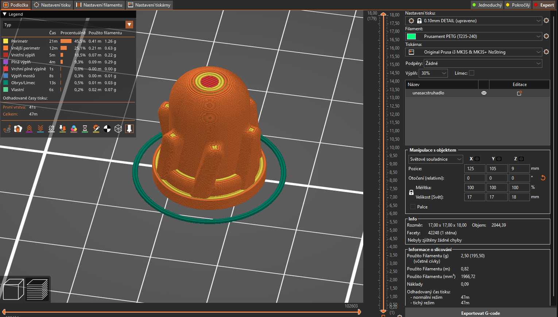Click Vnitřní výplň dark red swatch
Screen dimensions: 558x317
tap(5, 55)
